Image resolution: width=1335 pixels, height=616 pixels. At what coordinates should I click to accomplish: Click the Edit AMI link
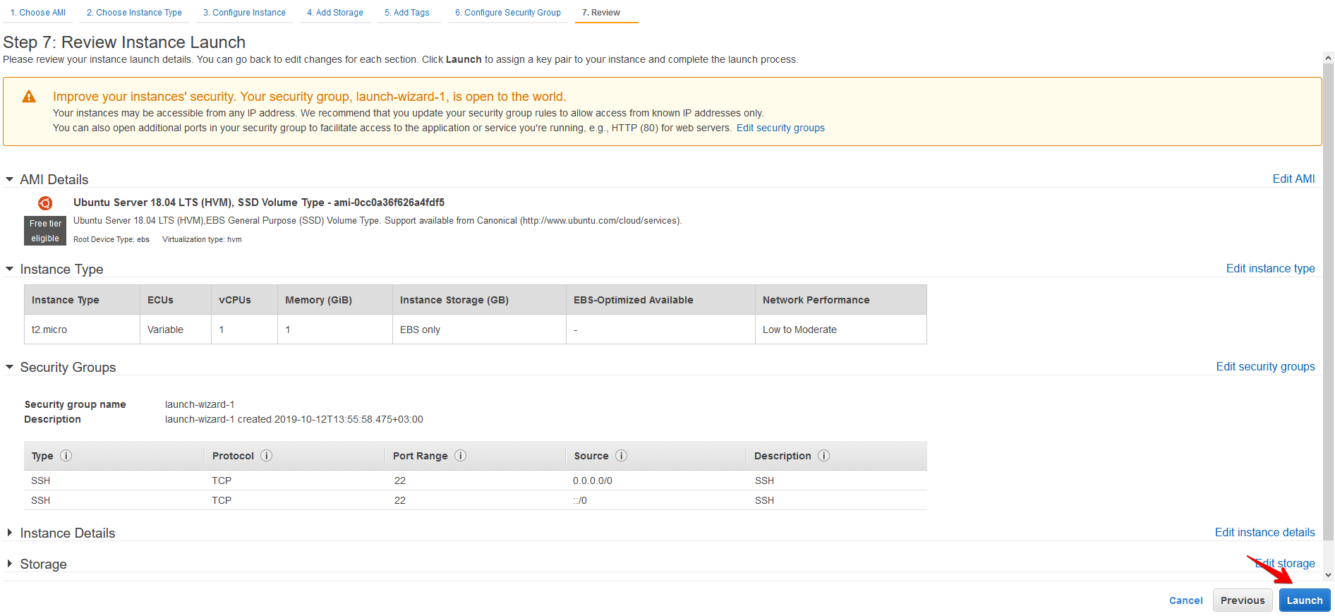[x=1293, y=179]
